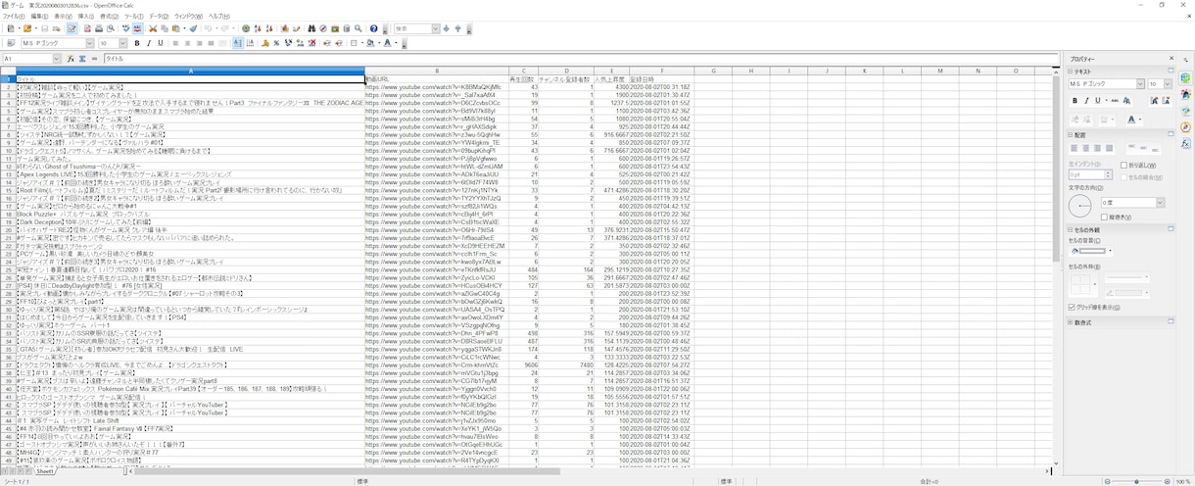Click the left indent ０pt spinner field
1195x486 pixels.
point(1086,174)
